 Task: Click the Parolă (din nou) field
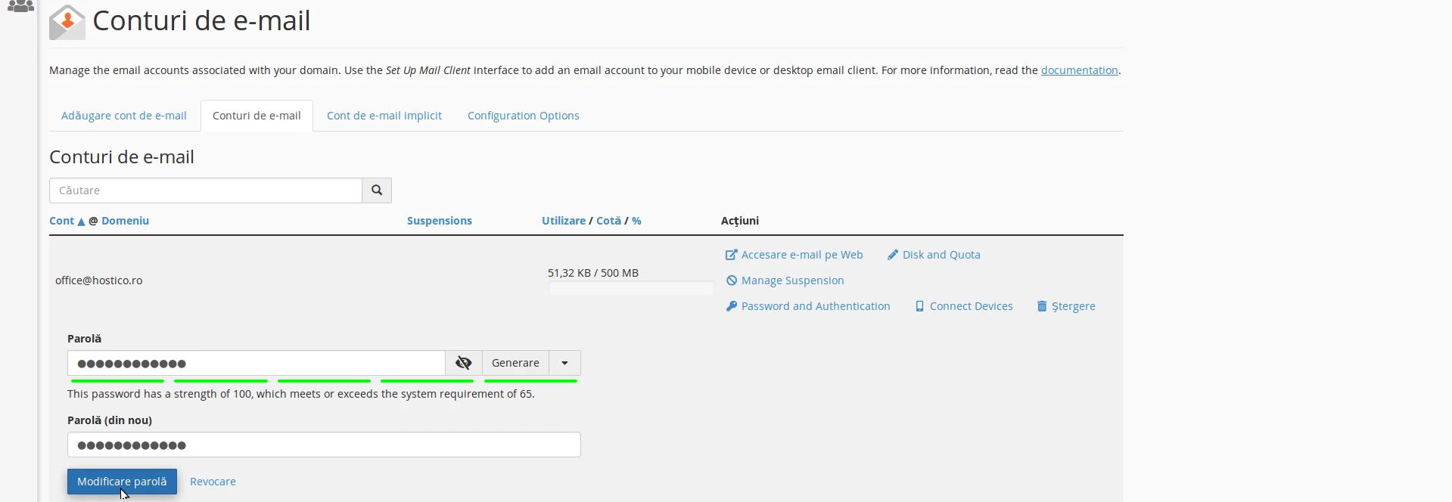(x=324, y=445)
